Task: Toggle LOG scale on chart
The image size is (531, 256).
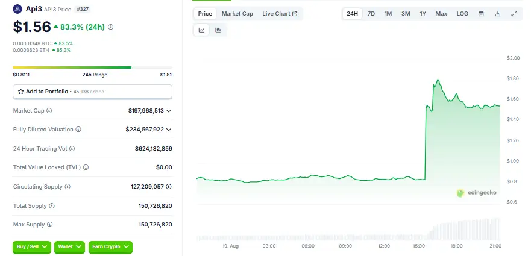Action: [x=462, y=14]
